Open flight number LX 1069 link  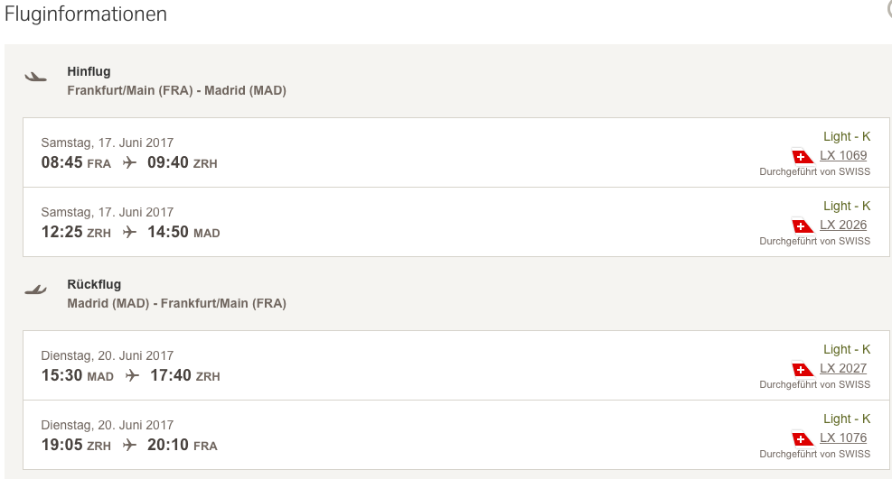click(843, 155)
